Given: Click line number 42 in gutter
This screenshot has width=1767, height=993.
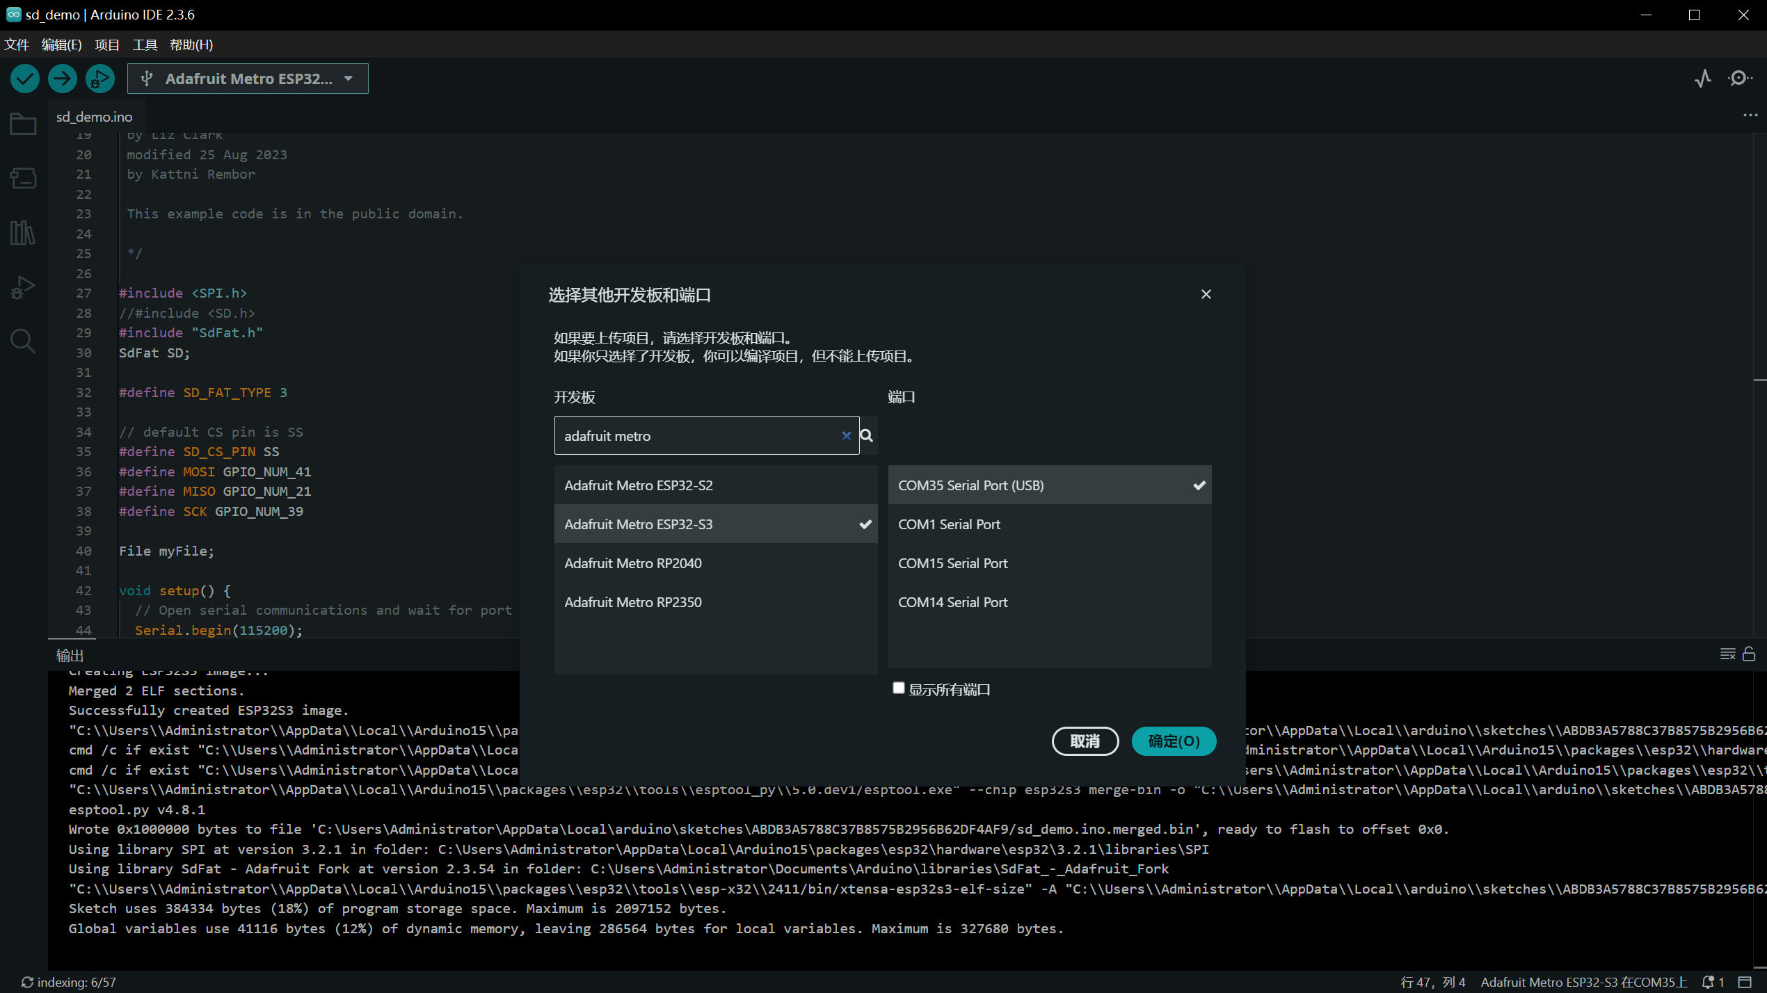Looking at the screenshot, I should 83,590.
